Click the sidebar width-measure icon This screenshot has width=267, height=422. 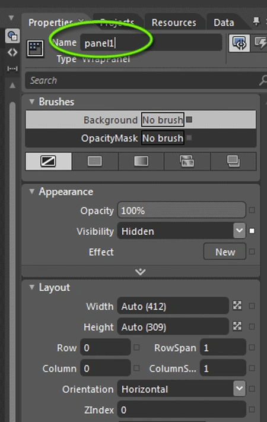(12, 69)
